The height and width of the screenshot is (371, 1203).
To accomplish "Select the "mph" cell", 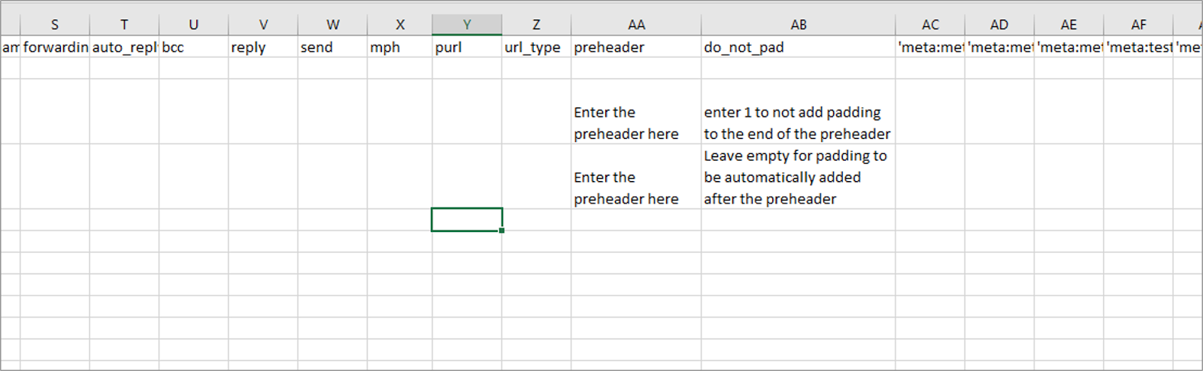I will [x=399, y=47].
